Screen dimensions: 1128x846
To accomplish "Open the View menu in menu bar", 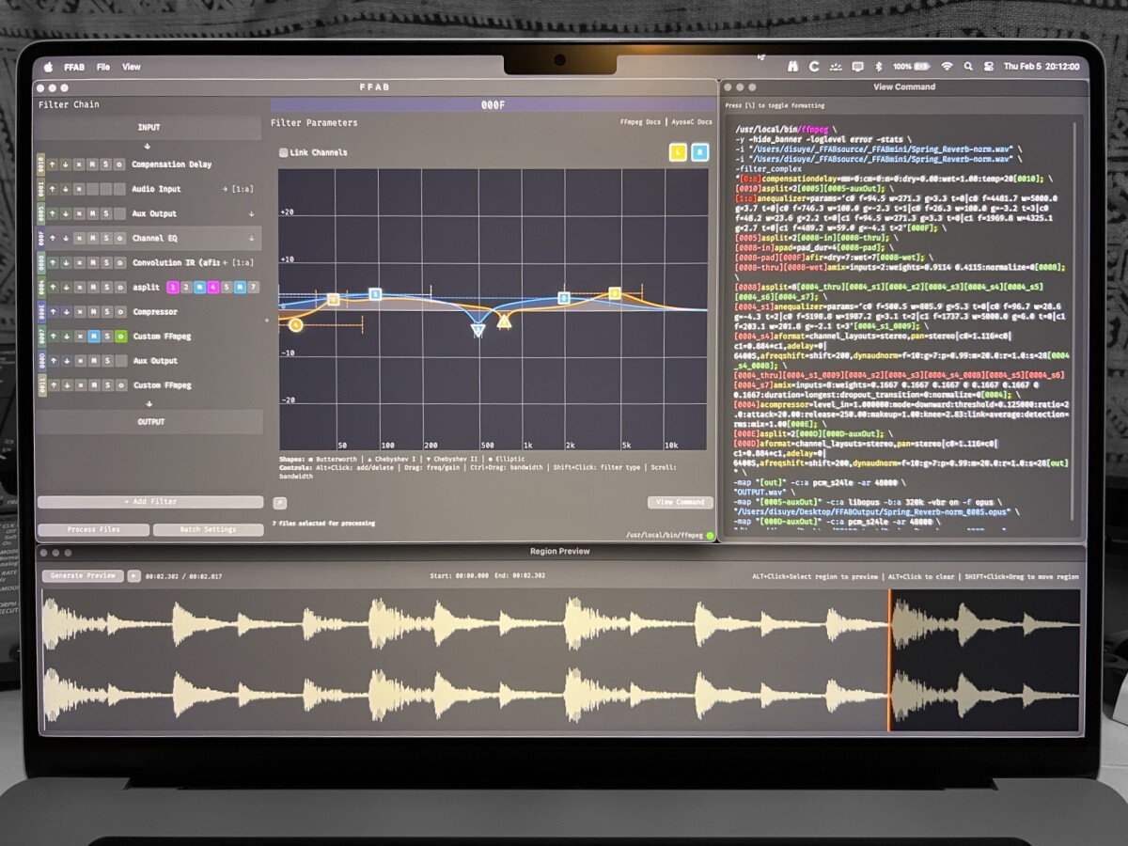I will [132, 67].
